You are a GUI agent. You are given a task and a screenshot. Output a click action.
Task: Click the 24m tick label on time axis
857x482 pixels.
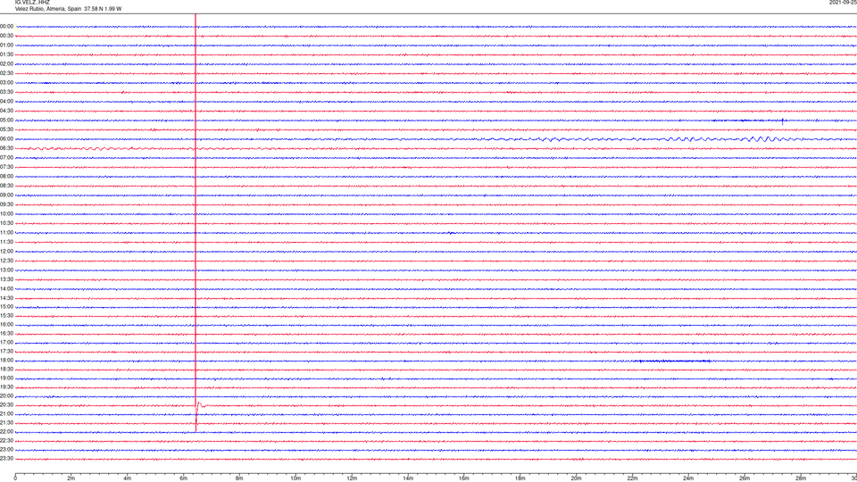tap(688, 478)
